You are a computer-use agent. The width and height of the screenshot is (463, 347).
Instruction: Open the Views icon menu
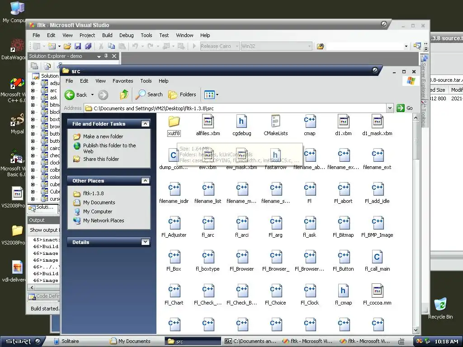[212, 95]
